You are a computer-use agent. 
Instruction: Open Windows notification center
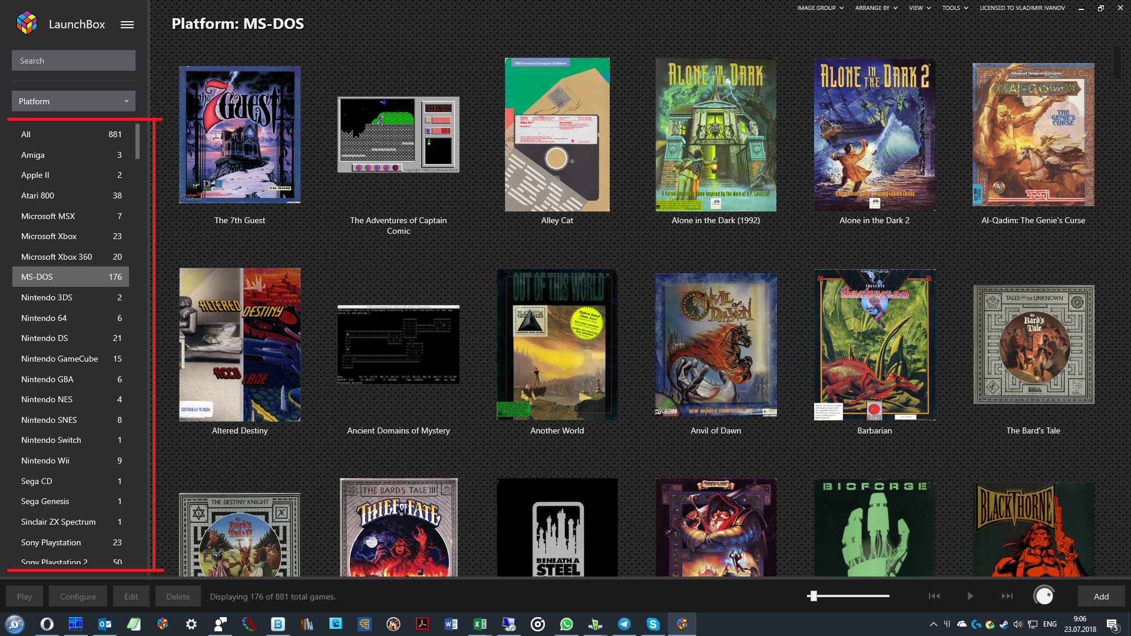1113,625
